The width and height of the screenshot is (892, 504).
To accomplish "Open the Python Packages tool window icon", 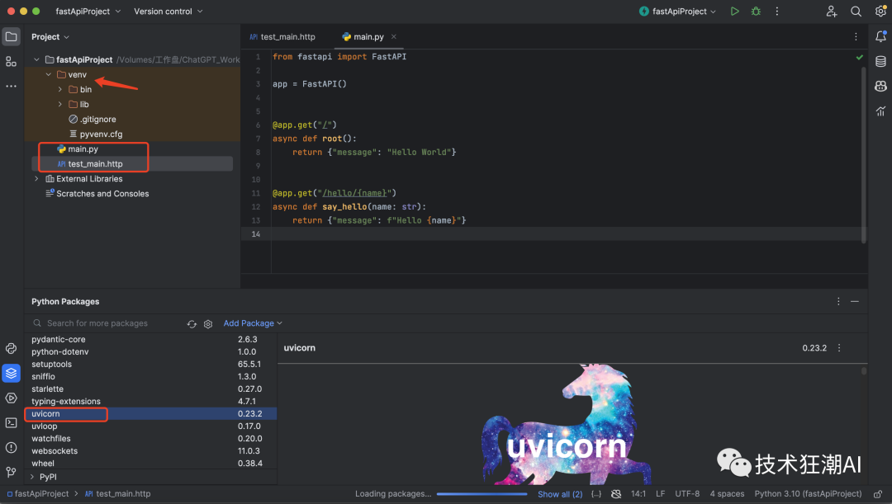I will click(x=11, y=373).
